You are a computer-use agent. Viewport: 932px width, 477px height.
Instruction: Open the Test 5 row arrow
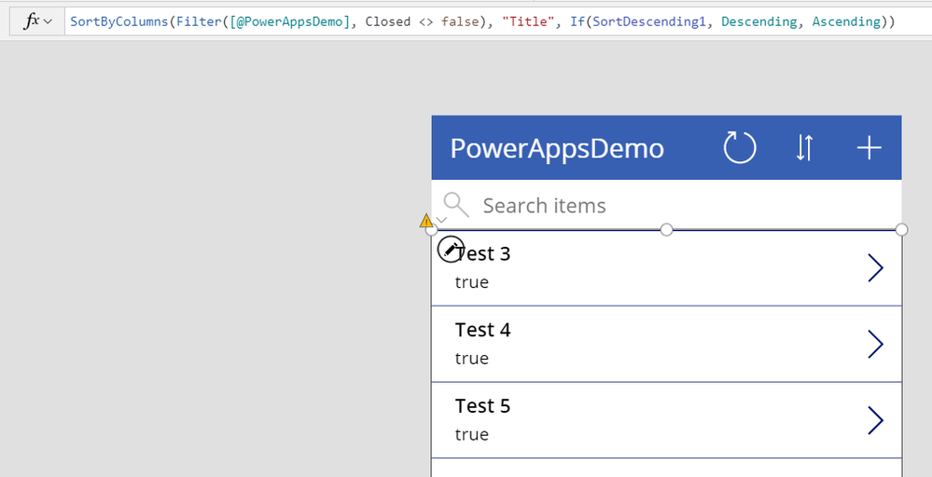875,420
